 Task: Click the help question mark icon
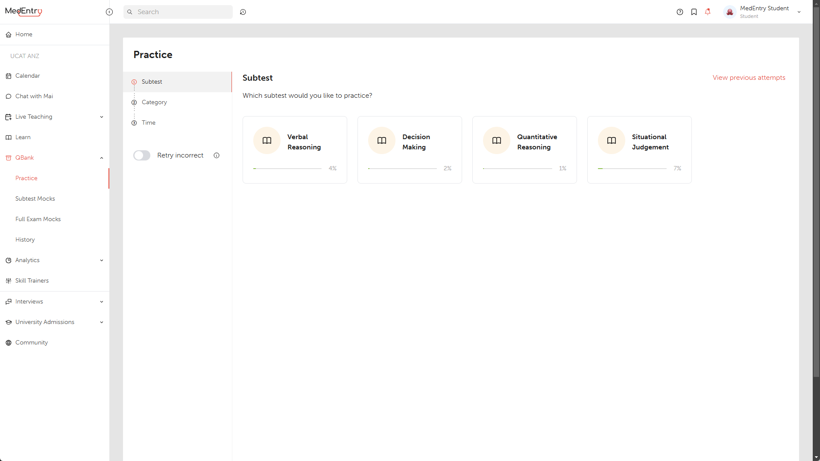[x=680, y=12]
